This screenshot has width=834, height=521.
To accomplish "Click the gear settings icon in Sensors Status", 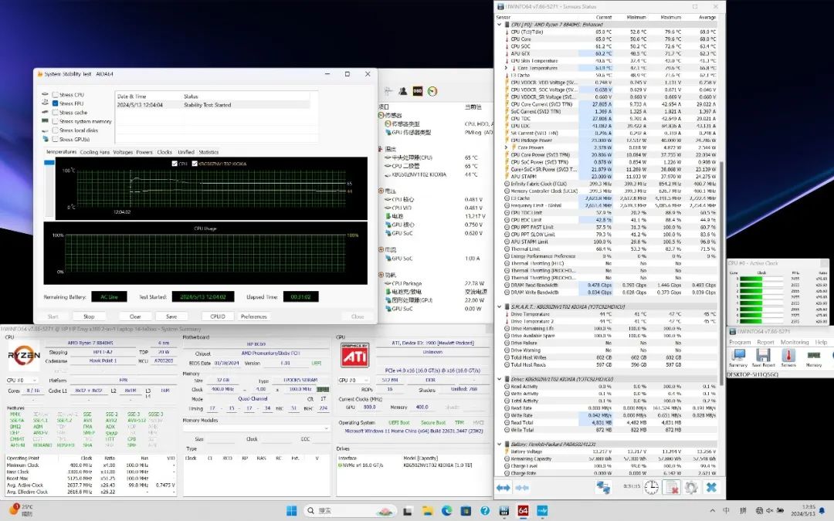I will click(691, 487).
